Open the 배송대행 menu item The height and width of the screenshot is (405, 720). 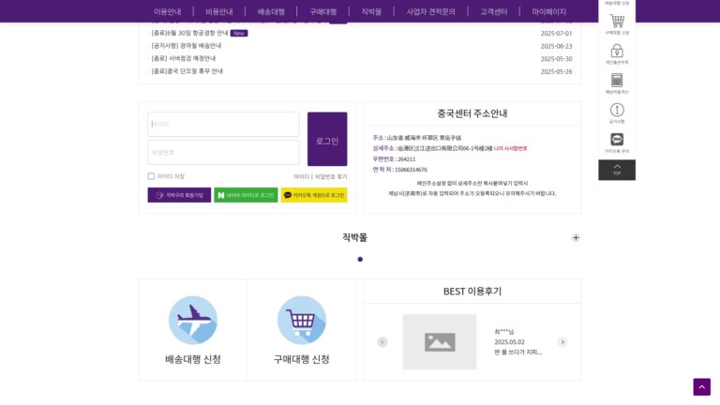(x=271, y=11)
